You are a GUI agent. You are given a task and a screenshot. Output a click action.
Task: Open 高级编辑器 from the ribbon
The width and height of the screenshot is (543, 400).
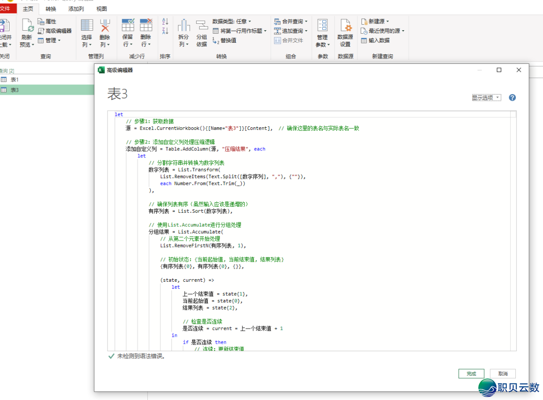tap(55, 31)
